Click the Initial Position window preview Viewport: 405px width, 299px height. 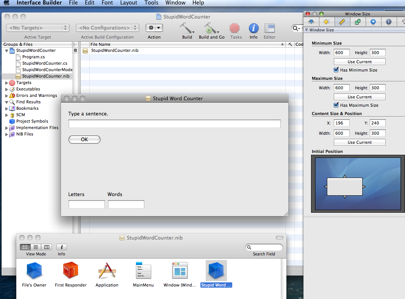coord(344,187)
